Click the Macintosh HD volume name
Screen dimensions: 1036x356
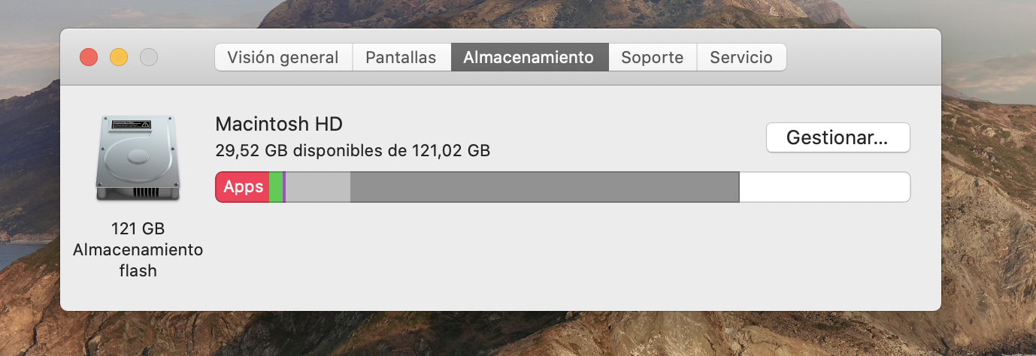click(279, 124)
